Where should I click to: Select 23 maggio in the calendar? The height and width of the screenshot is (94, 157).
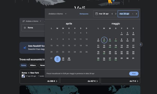pos(127,52)
